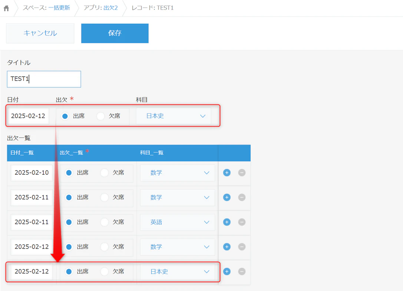This screenshot has width=403, height=291.
Task: Open the 英語 subject dropdown
Action: point(177,222)
